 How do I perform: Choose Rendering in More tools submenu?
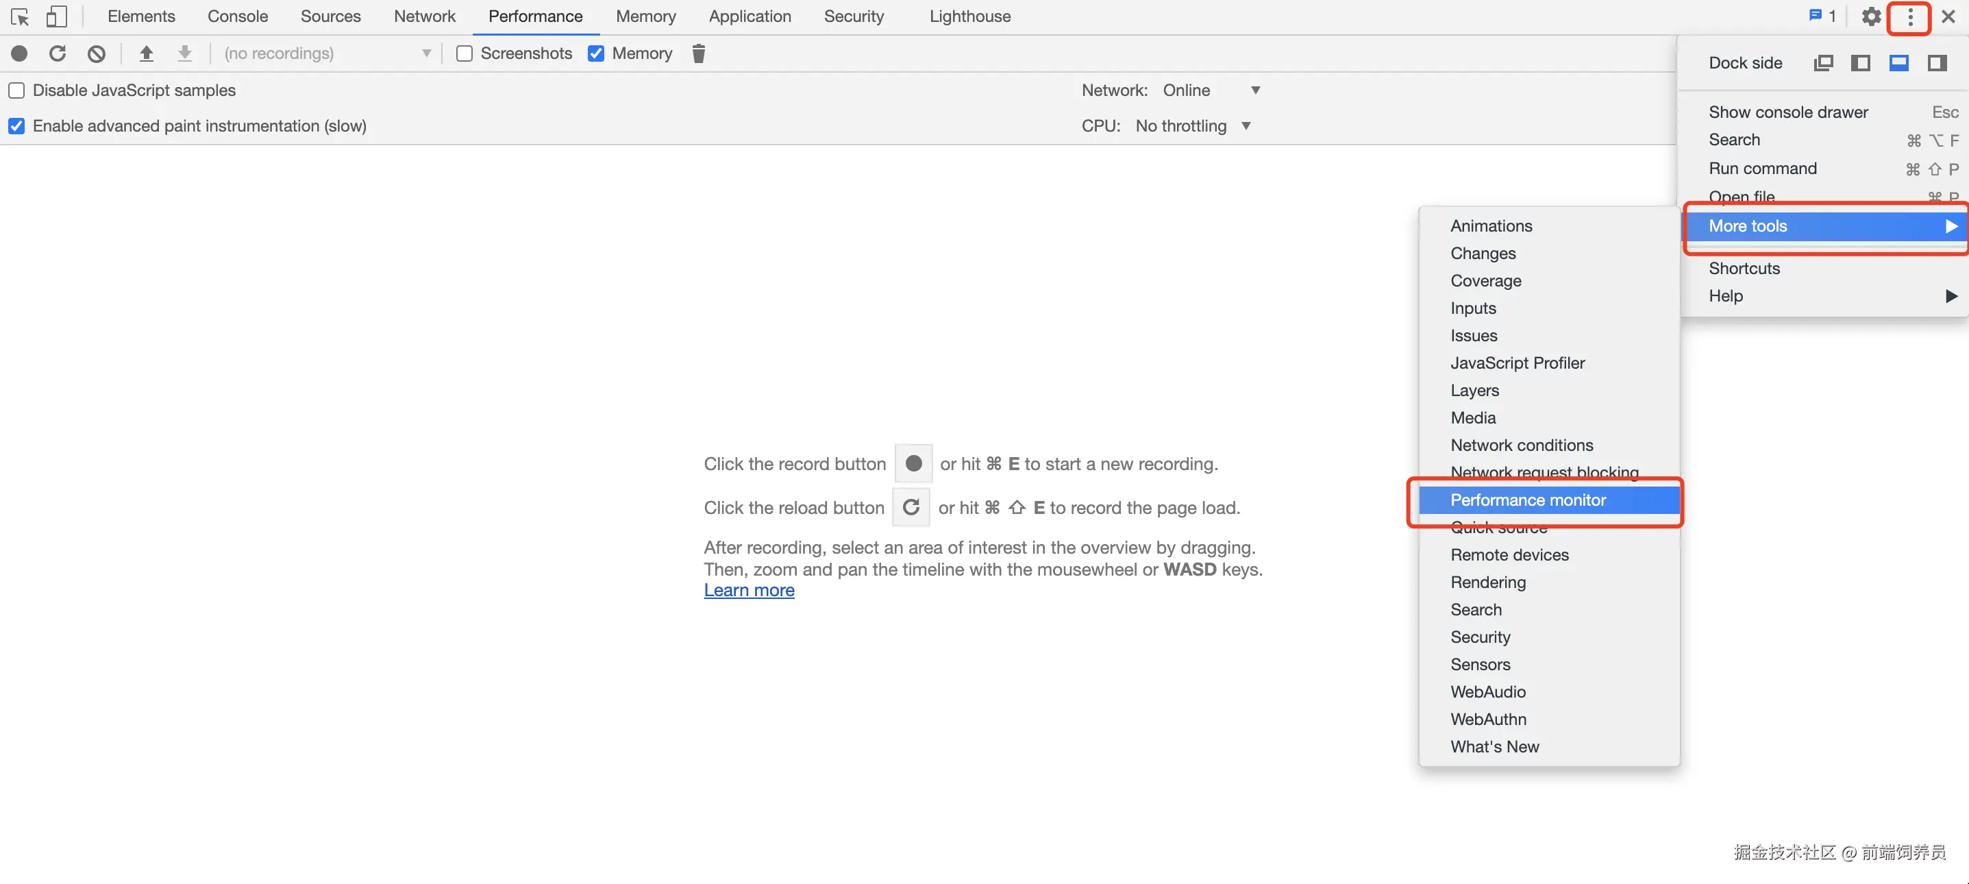1487,582
